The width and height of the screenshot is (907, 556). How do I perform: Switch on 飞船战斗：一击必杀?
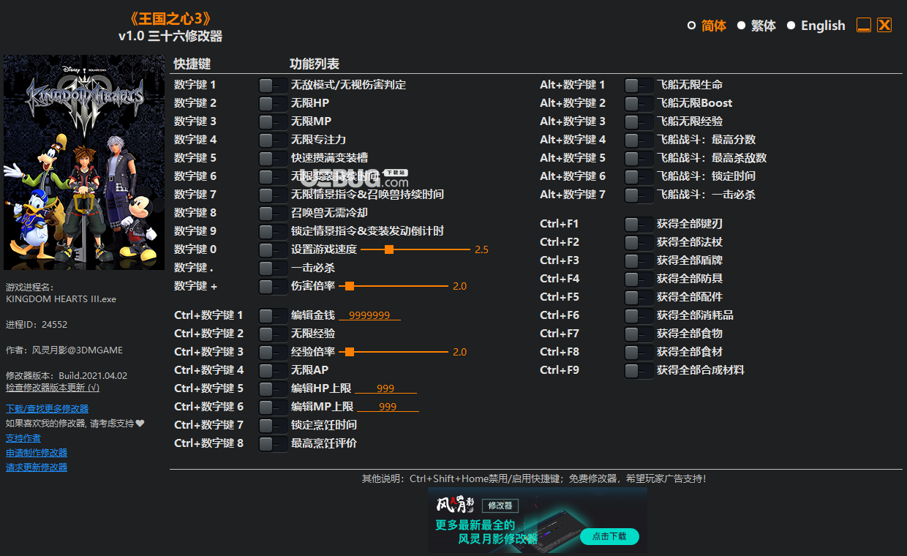(x=639, y=195)
